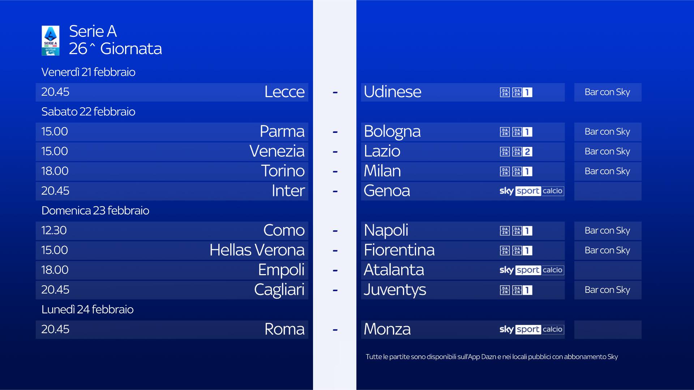Click the Dazn app availability footnote
This screenshot has width=694, height=390.
click(x=492, y=357)
